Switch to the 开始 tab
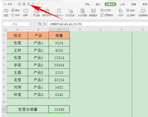 pos(87,4)
